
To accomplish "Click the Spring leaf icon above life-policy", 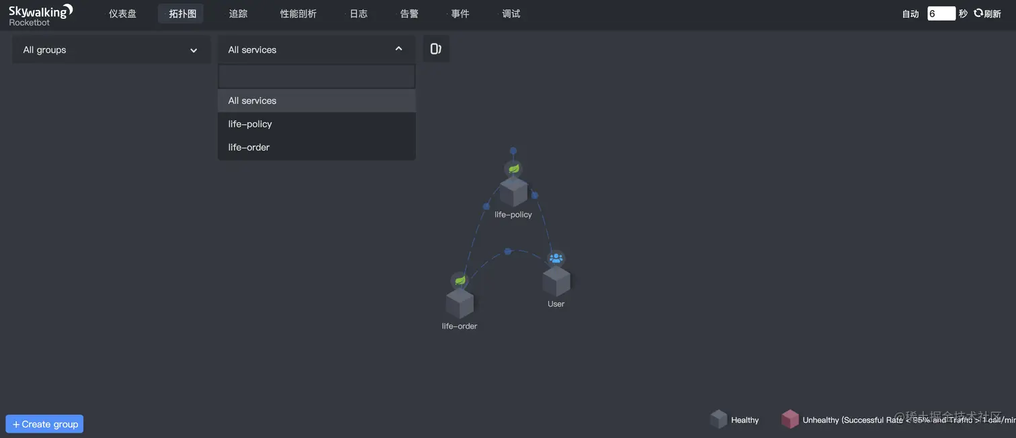I will click(x=513, y=169).
